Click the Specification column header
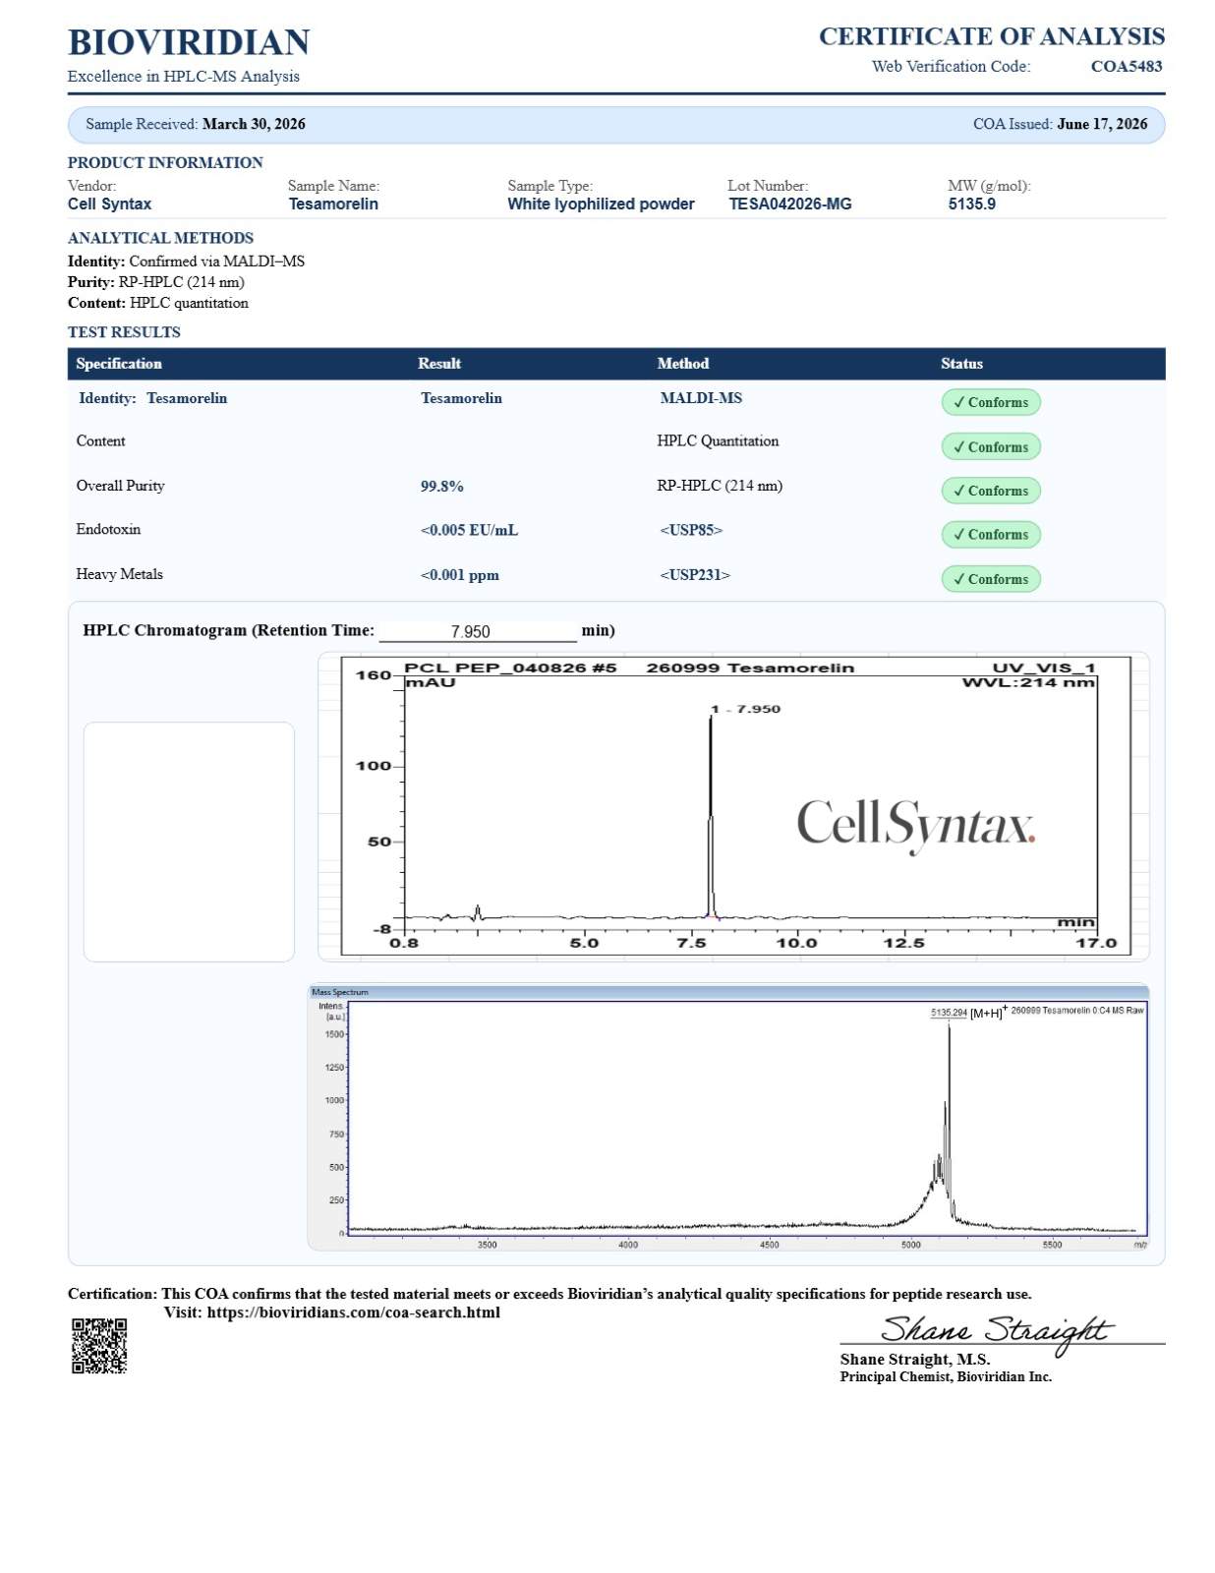 (x=119, y=364)
